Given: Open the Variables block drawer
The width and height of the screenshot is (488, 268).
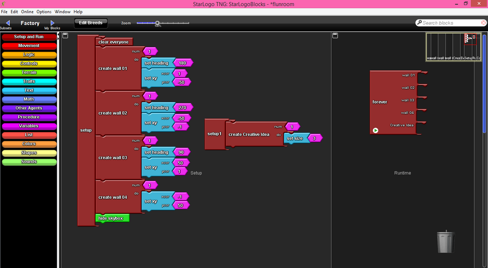Looking at the screenshot, I should 29,126.
